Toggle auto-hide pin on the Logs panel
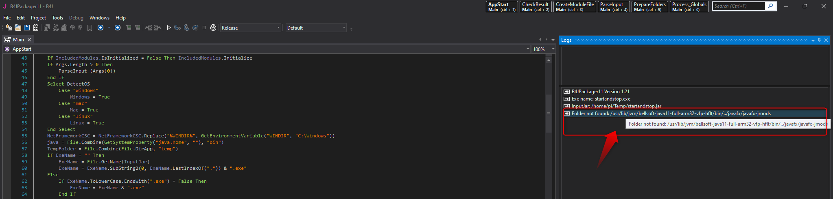Image resolution: width=833 pixels, height=199 pixels. coord(819,40)
